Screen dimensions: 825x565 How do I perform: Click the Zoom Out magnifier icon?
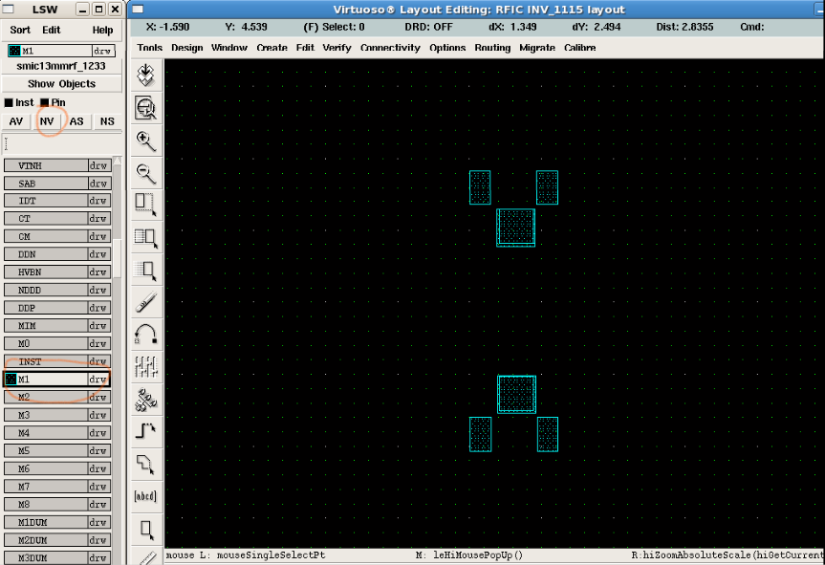(x=145, y=174)
